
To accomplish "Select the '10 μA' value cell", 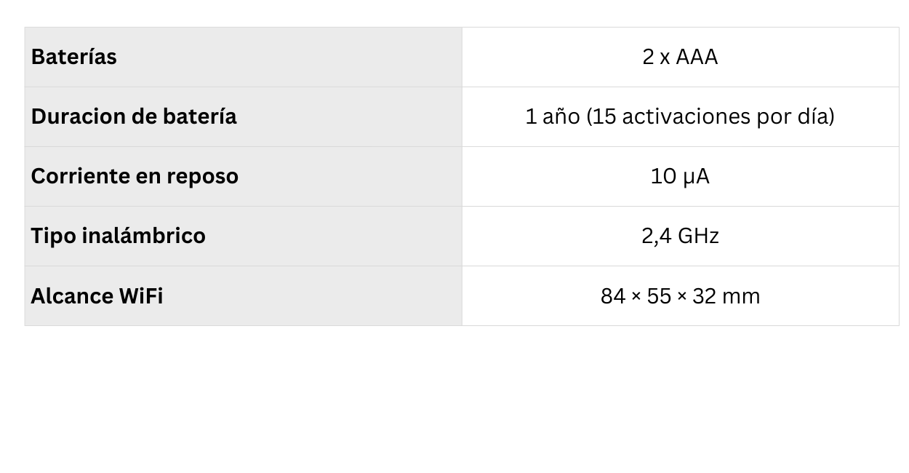I will [680, 176].
